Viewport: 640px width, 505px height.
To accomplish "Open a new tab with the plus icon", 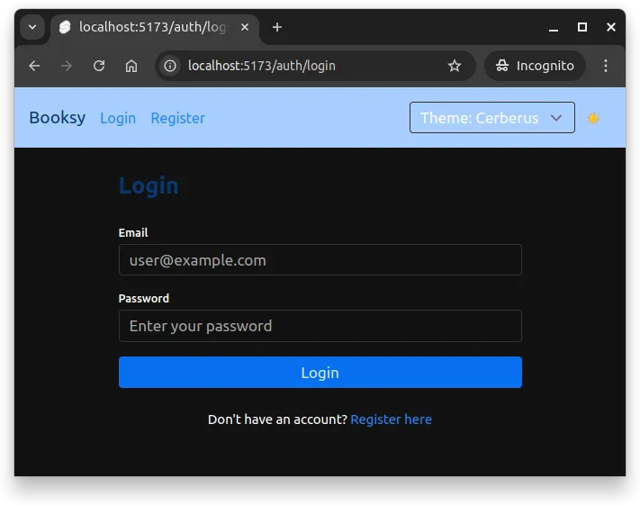I will (x=277, y=27).
